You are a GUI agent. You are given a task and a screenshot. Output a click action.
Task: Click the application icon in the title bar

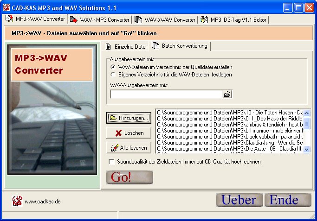tap(6, 8)
